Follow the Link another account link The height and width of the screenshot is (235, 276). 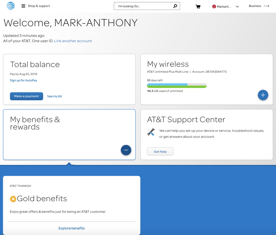point(73,41)
